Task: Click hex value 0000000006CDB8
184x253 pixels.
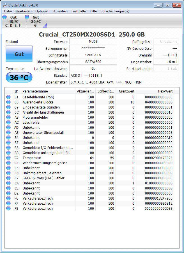Action: click(158, 209)
